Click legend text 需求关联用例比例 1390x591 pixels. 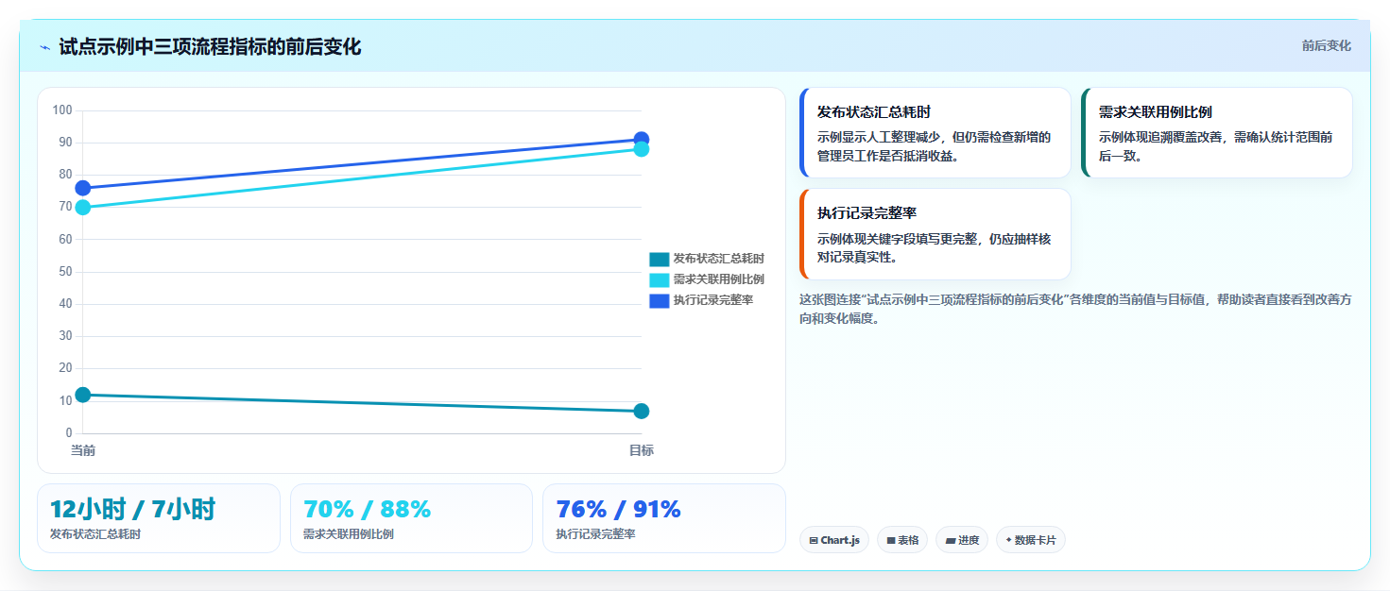coord(718,279)
